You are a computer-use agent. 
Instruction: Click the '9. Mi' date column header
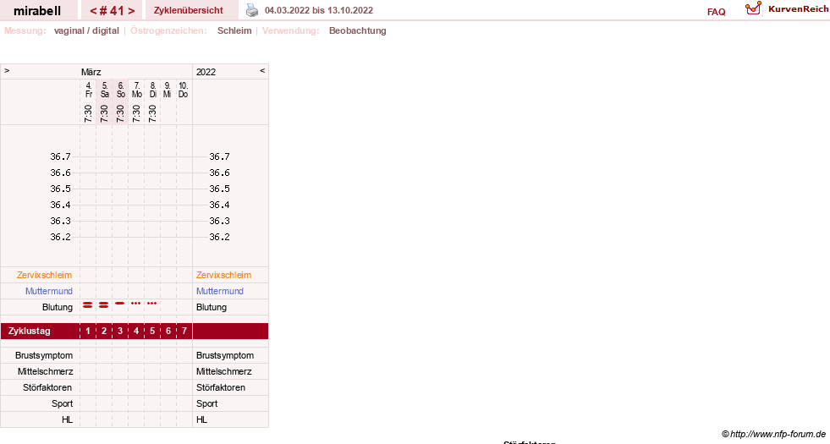[x=168, y=90]
